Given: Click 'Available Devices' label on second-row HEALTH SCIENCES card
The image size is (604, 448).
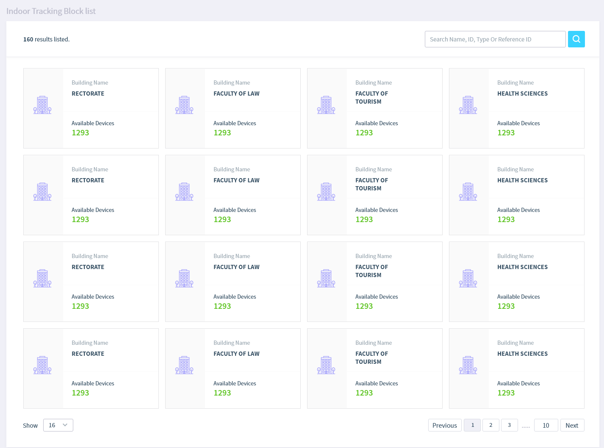Looking at the screenshot, I should (518, 210).
